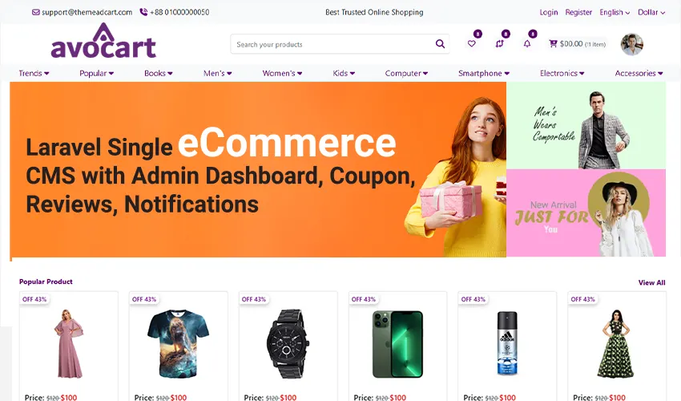Expand the English language dropdown
The width and height of the screenshot is (681, 401).
point(615,12)
